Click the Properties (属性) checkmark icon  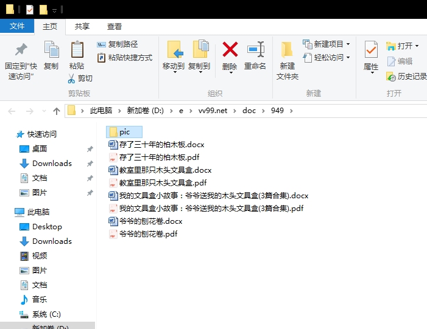click(x=371, y=49)
